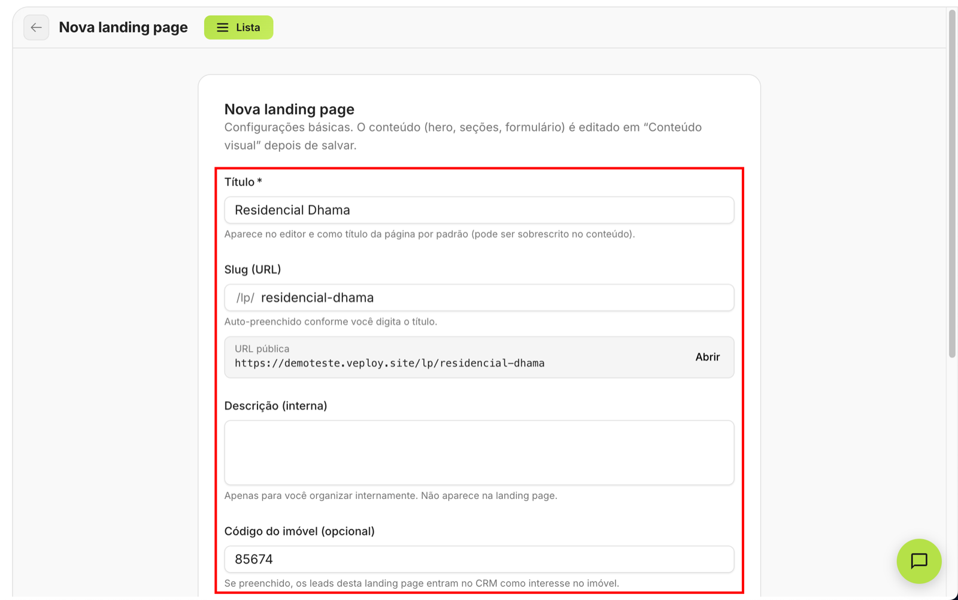The image size is (958, 600).
Task: Select the public URL text https://demoteste.veploy.site/lp/residencial-dhama
Action: click(x=390, y=363)
